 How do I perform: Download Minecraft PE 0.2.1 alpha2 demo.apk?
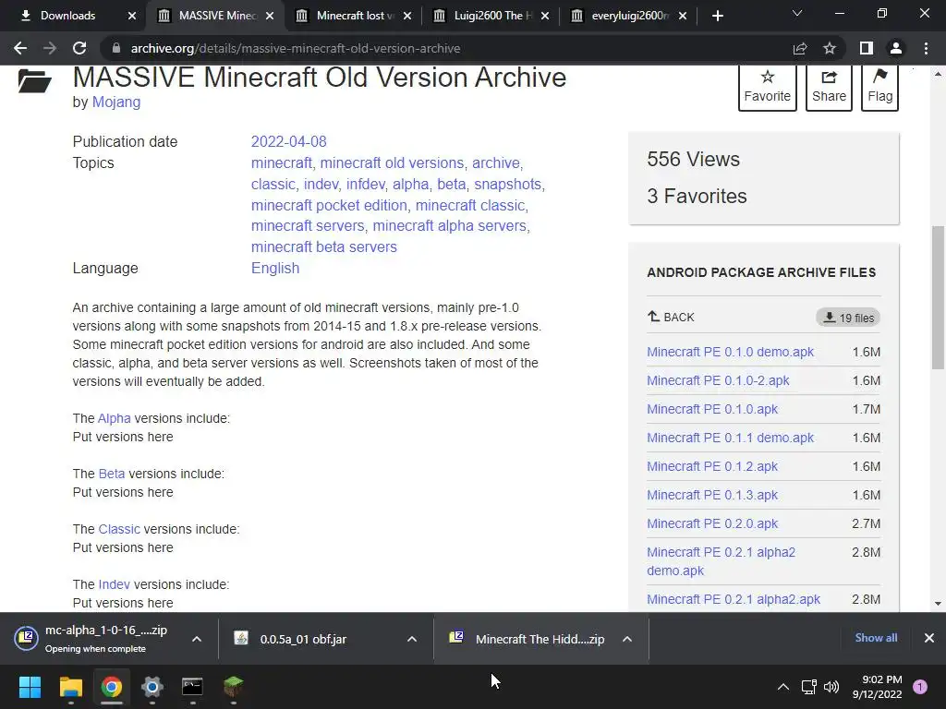pos(721,561)
